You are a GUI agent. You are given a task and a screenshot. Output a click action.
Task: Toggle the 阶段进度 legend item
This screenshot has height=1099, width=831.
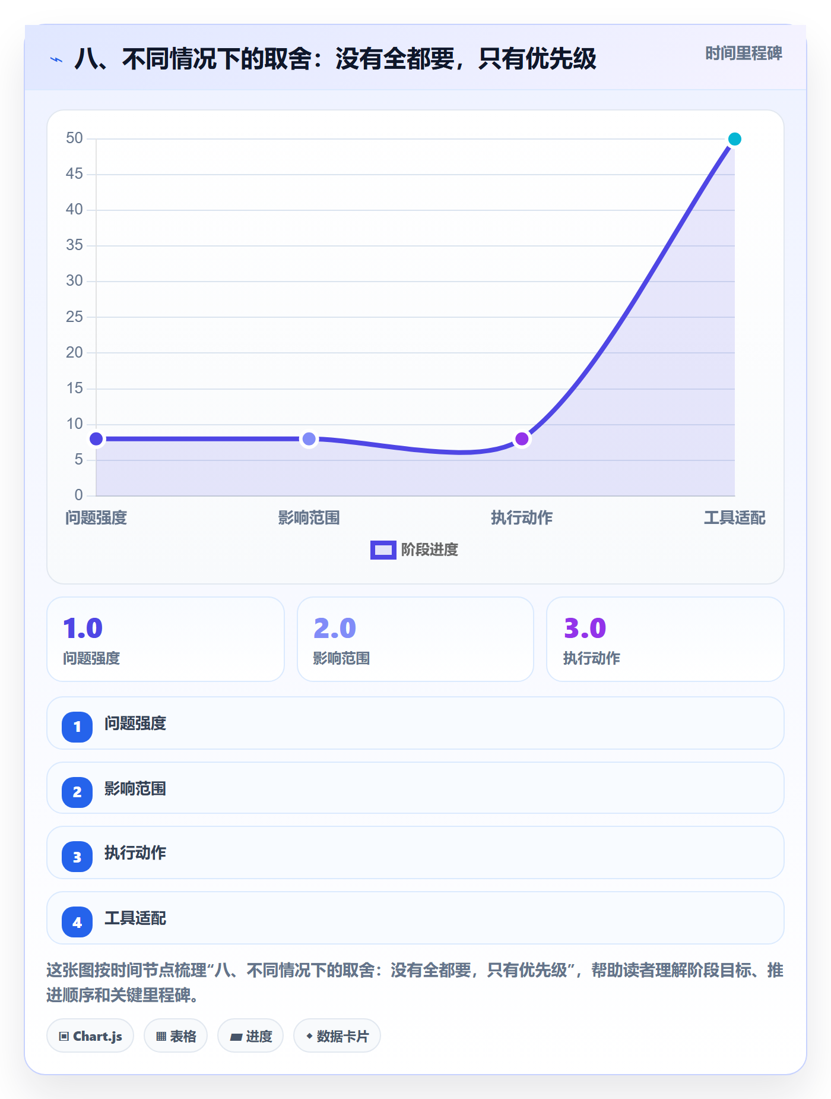tap(414, 550)
